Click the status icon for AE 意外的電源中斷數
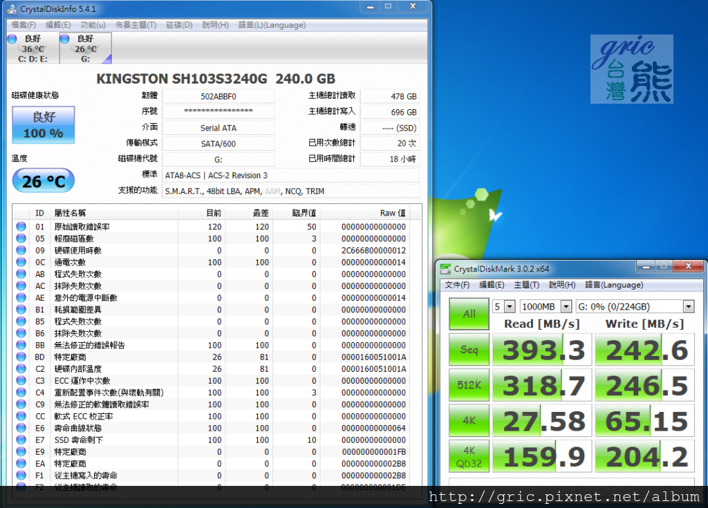The height and width of the screenshot is (508, 708). click(21, 297)
